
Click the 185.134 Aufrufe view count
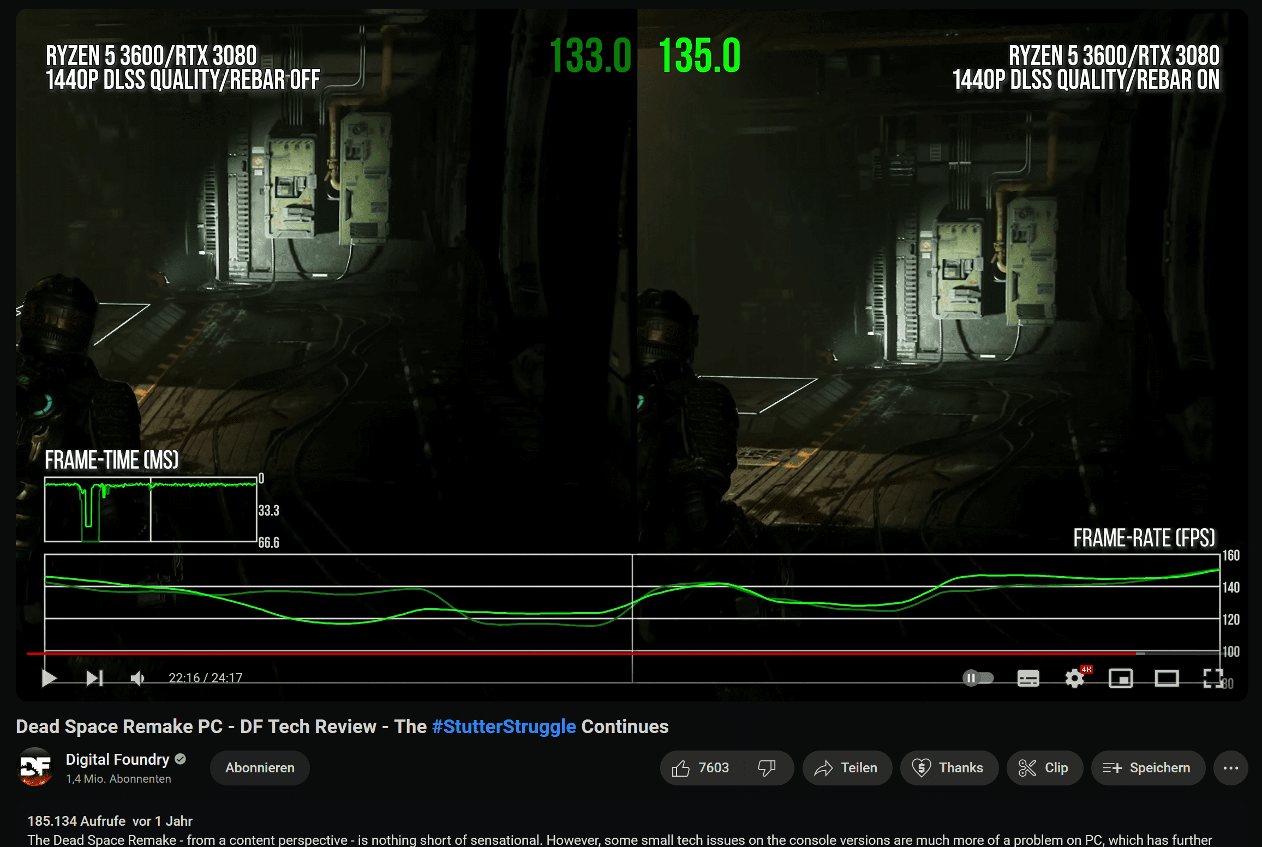[x=76, y=821]
